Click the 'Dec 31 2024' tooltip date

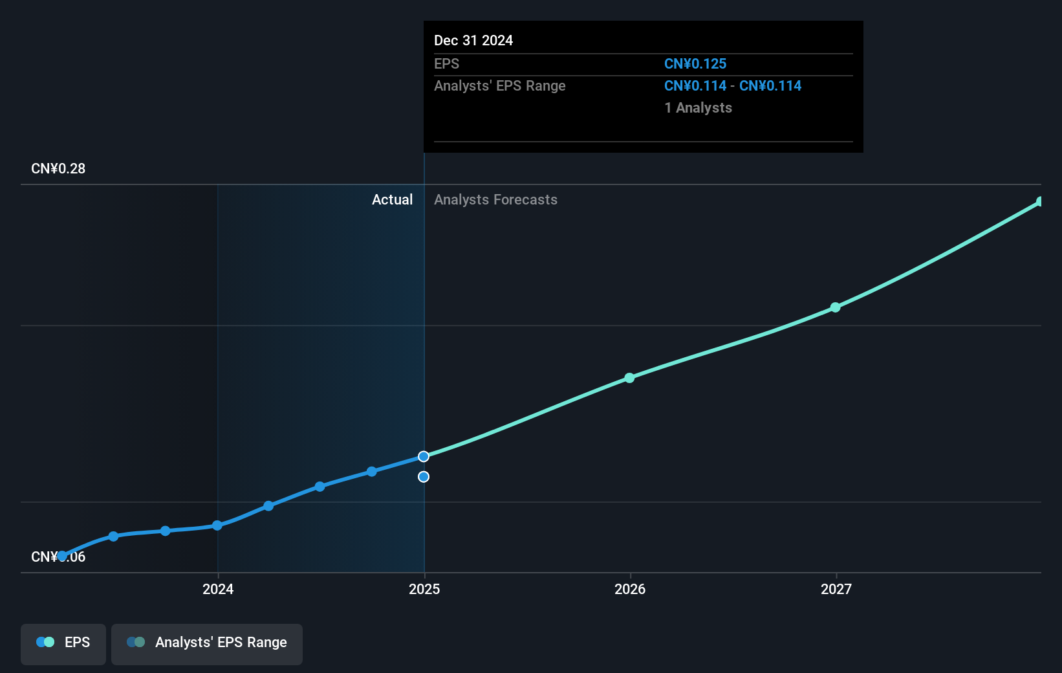click(473, 41)
